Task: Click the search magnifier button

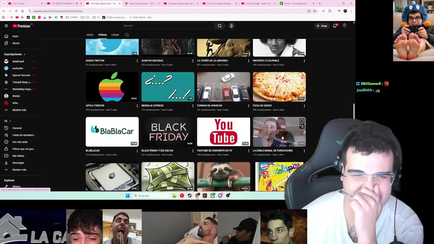Action: [x=220, y=26]
